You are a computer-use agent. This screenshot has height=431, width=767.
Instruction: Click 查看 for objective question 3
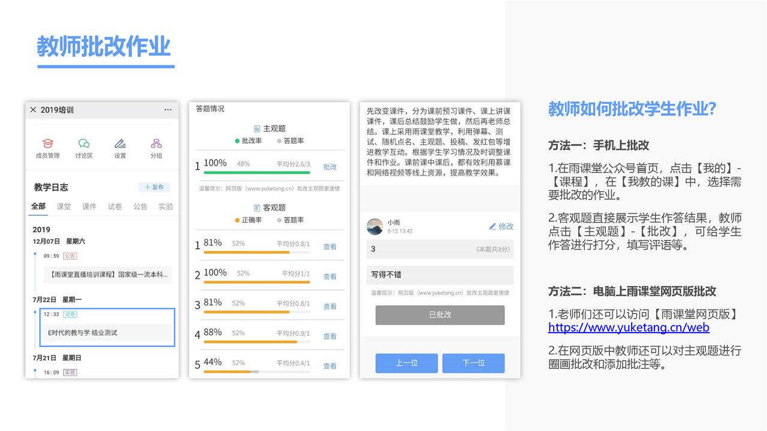(x=330, y=306)
